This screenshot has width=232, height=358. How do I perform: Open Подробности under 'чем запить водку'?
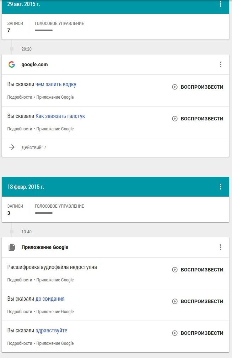(20, 97)
